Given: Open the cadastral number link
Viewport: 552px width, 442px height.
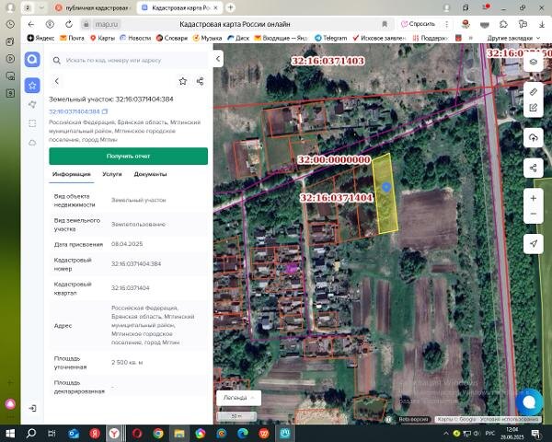Looking at the screenshot, I should coord(75,111).
